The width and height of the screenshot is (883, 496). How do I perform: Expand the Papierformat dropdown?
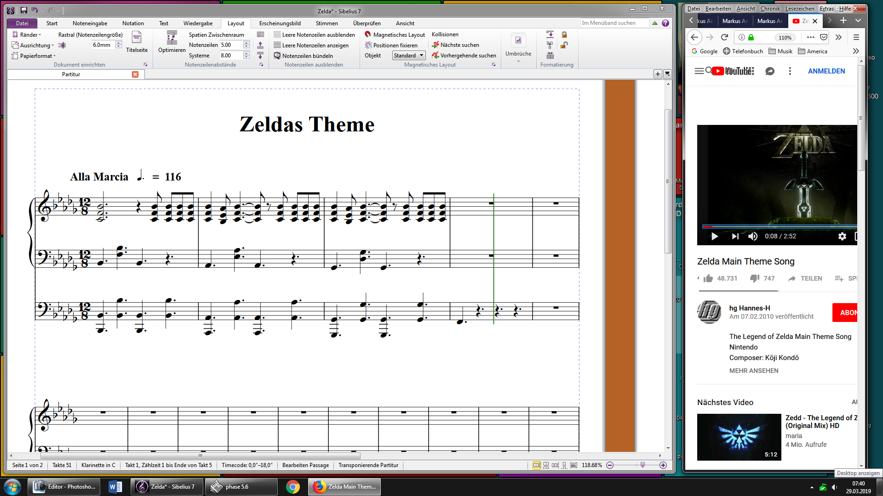coord(37,56)
